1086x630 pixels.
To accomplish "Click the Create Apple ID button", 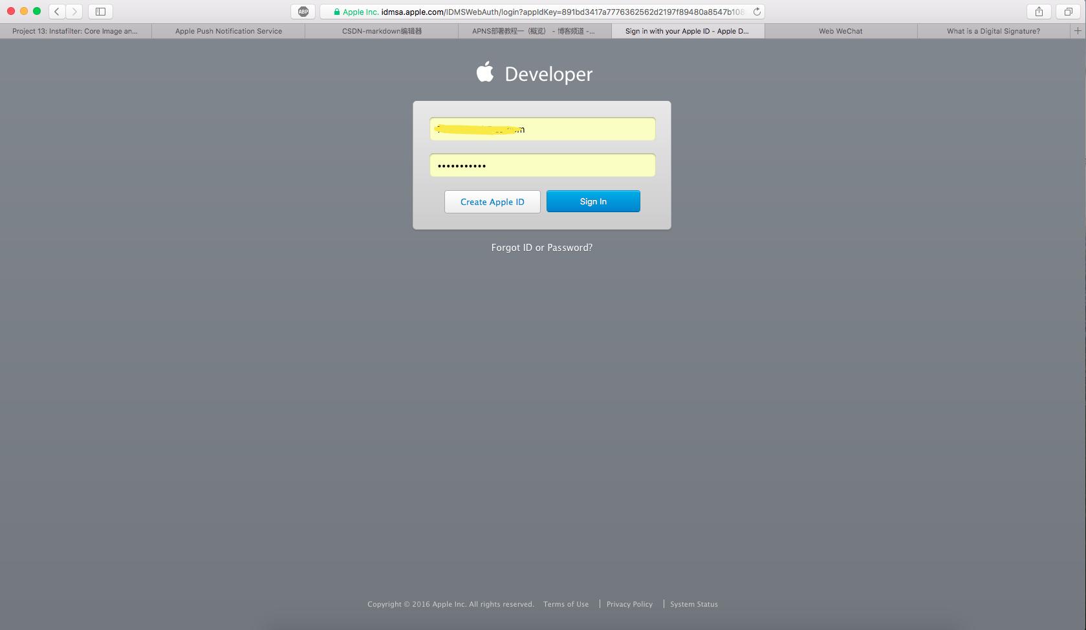I will [x=492, y=202].
